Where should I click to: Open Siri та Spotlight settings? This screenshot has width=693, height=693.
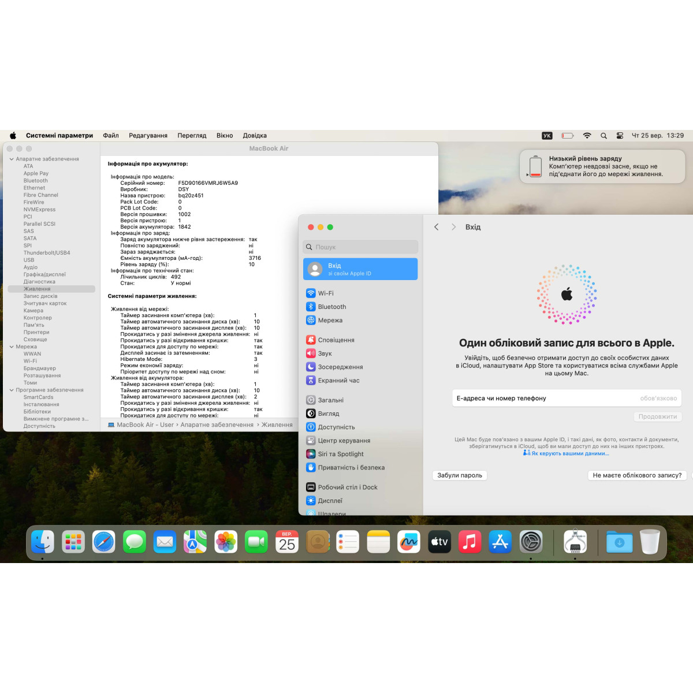tap(360, 454)
